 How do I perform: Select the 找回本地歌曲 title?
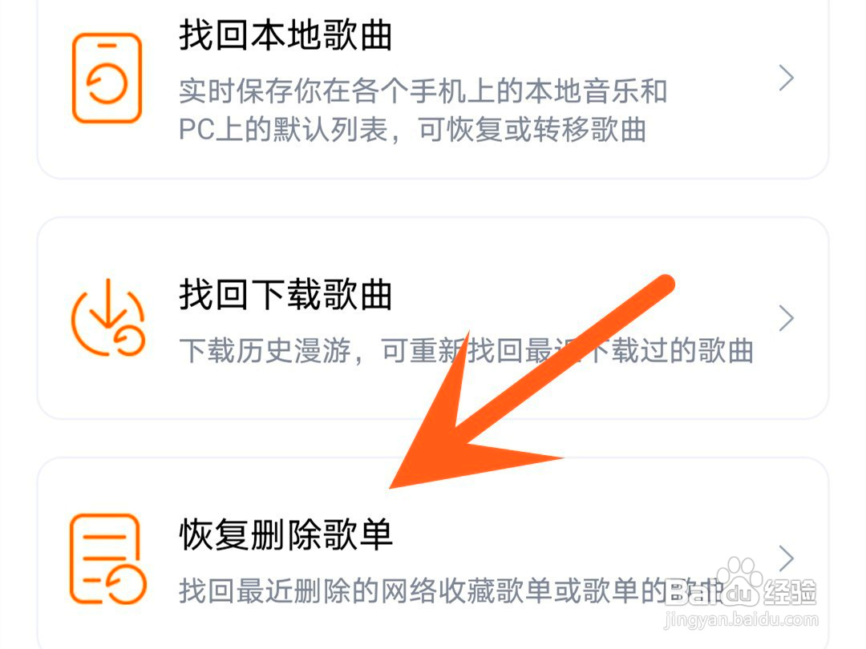(x=285, y=35)
